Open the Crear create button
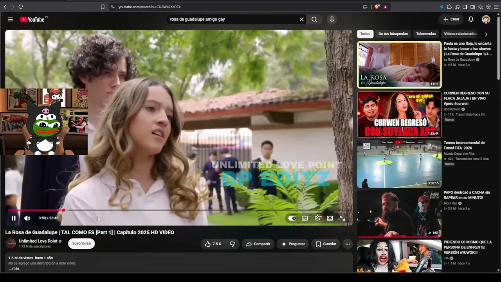Viewport: 501px width, 282px height. (451, 19)
